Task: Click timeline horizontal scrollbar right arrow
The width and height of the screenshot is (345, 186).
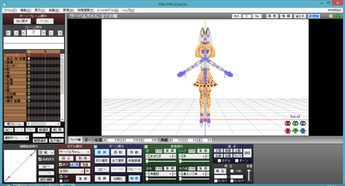Action: point(58,124)
